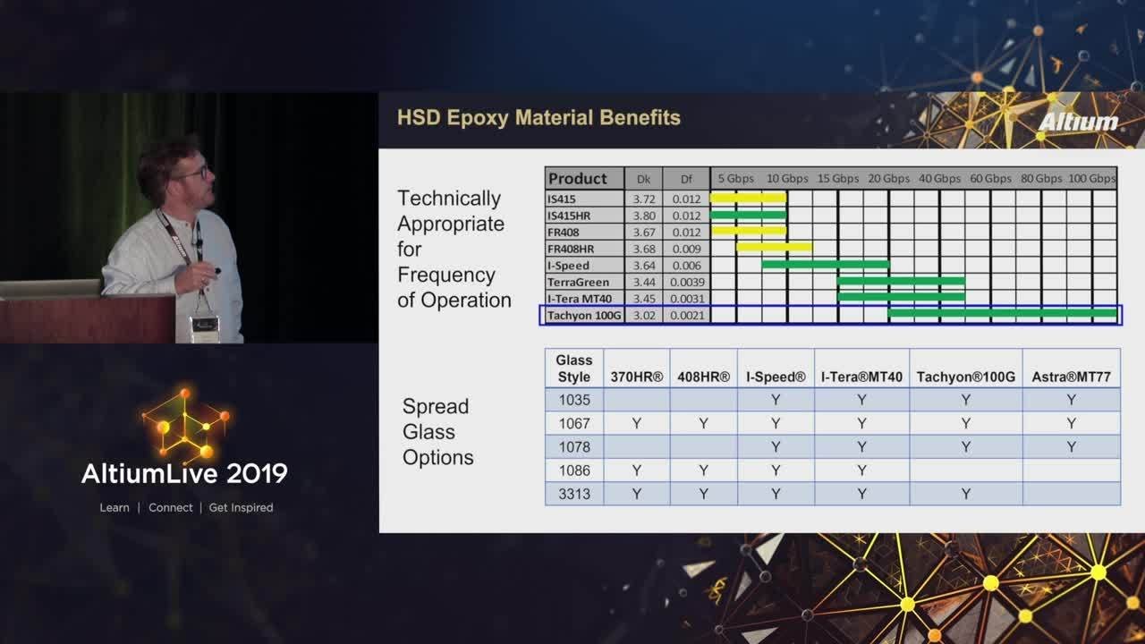Click the yellow frequency bar for IS415

point(748,198)
